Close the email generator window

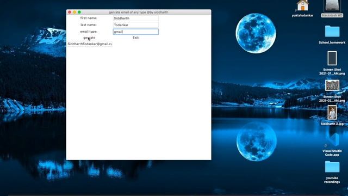(70, 12)
